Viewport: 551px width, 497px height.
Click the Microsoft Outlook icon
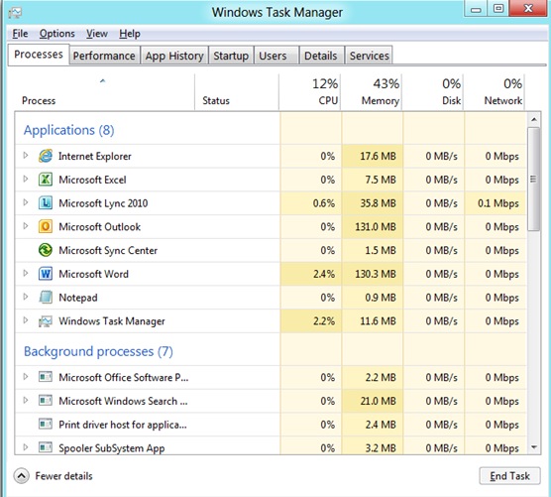pos(46,226)
